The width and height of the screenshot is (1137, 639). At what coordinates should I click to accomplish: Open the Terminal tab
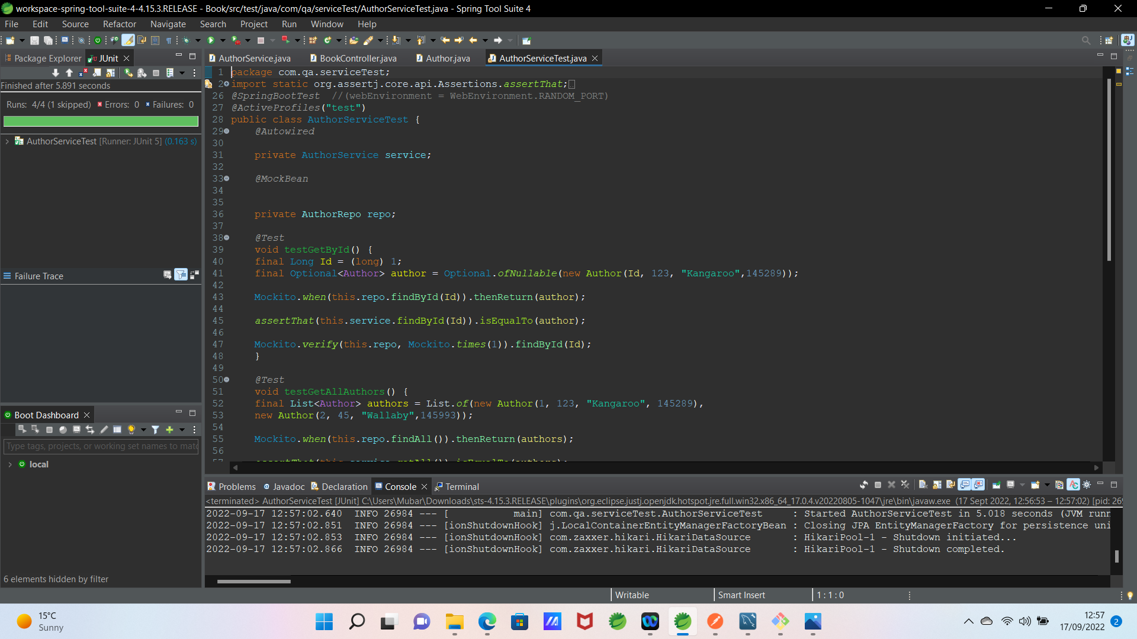tap(457, 486)
